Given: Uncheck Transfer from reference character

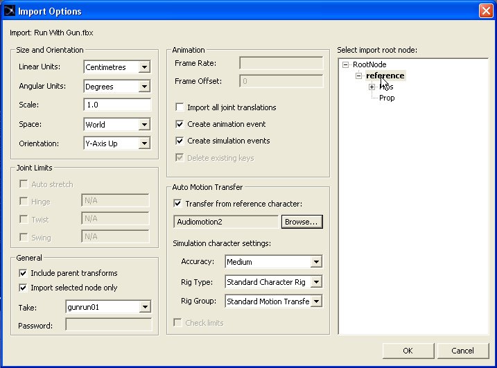Looking at the screenshot, I should 177,204.
